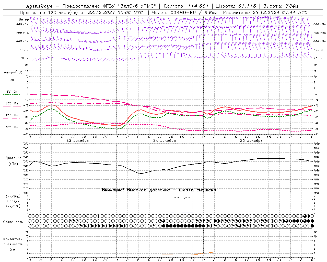Click the (мм/1ч.) precipitation unit label
The width and height of the screenshot is (327, 262).
[13, 206]
